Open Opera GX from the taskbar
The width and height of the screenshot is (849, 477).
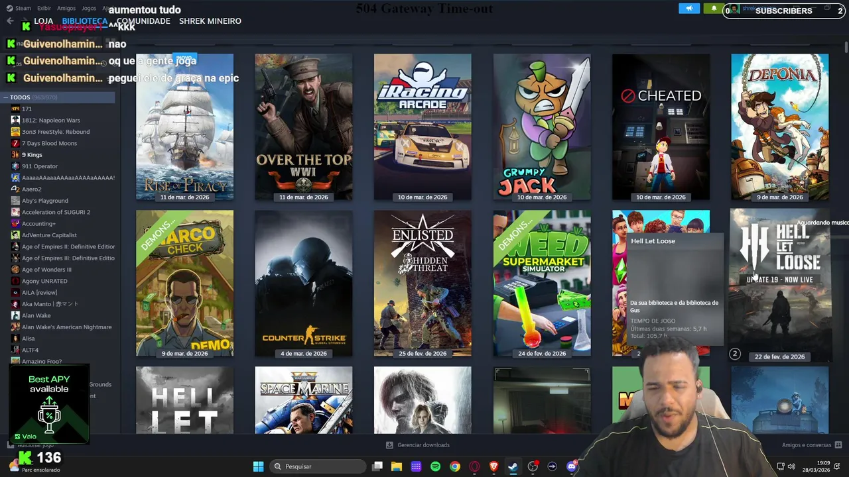click(474, 466)
